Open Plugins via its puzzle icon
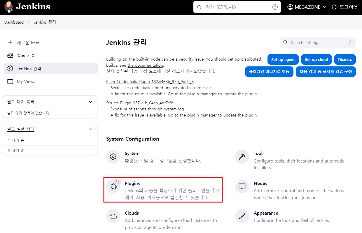Image resolution: width=362 pixels, height=233 pixels. pos(113,187)
